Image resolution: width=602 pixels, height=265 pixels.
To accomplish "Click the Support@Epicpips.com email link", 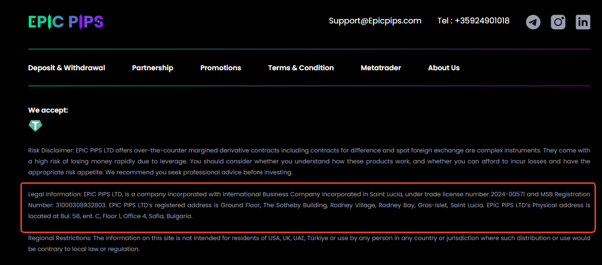I will (375, 21).
